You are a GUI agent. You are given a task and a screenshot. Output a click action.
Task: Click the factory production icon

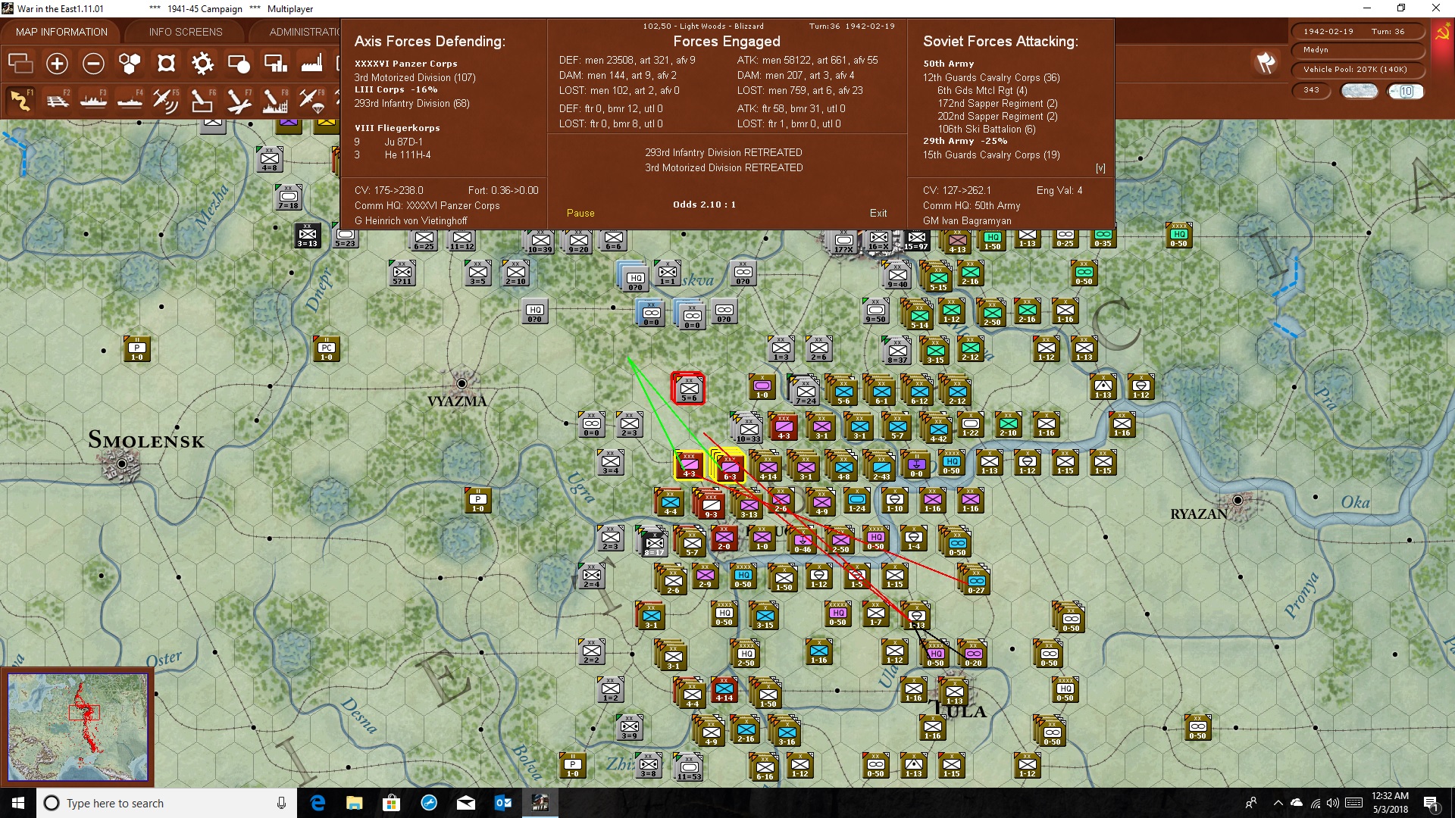point(311,64)
